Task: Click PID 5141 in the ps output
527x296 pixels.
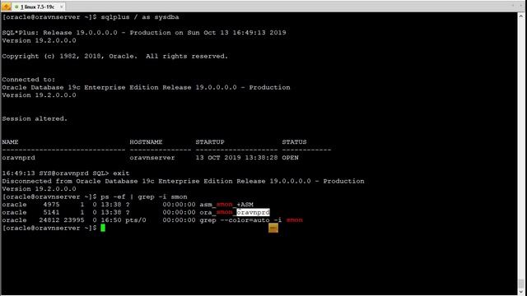Action: click(x=51, y=212)
